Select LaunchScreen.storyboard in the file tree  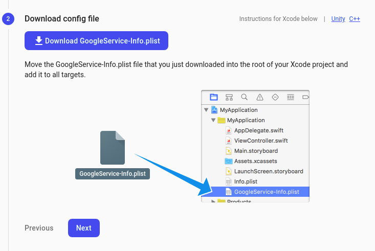click(255, 171)
